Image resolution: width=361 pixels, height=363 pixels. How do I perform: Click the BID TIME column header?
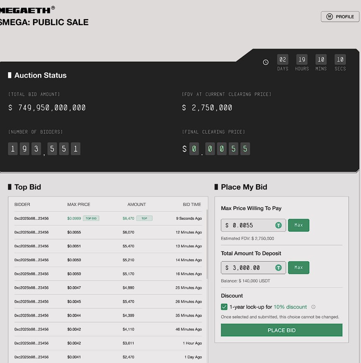[x=192, y=205]
